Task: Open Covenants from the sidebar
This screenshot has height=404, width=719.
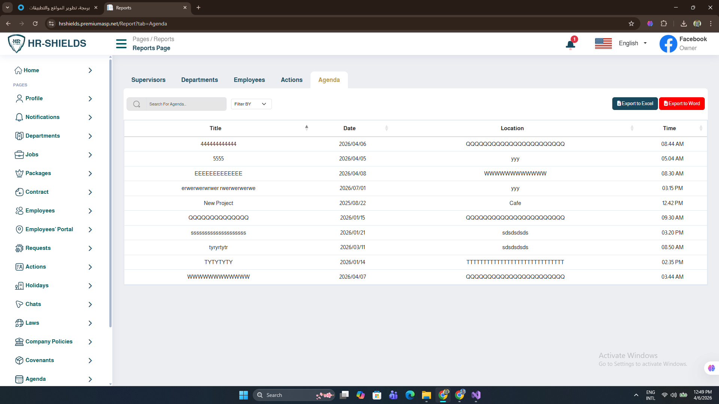Action: point(39,360)
